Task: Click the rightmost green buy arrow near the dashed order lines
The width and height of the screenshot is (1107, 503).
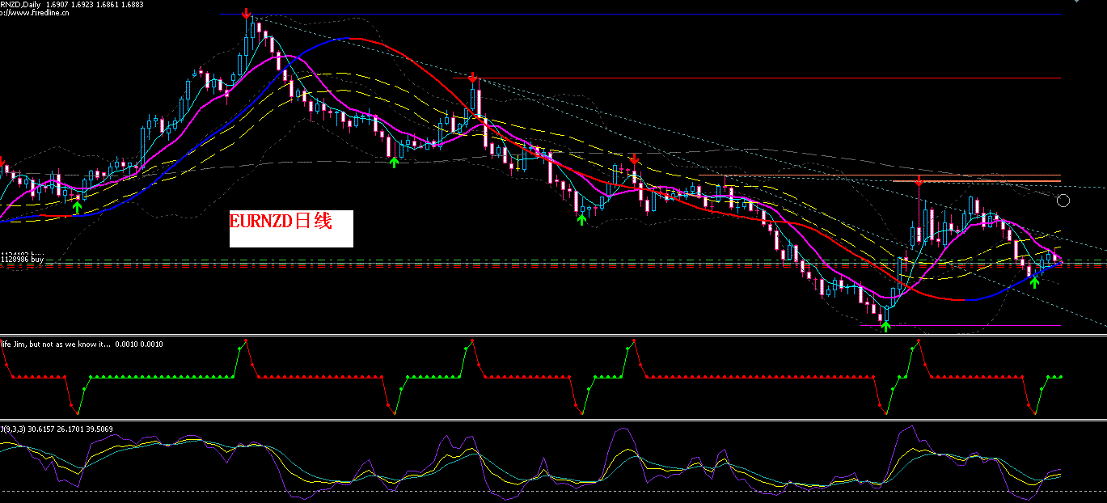Action: [1034, 282]
